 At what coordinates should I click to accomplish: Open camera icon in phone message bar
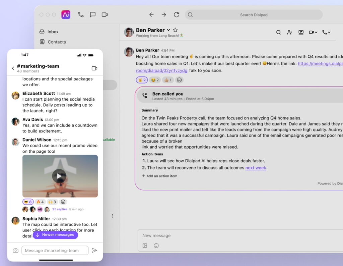click(x=15, y=250)
